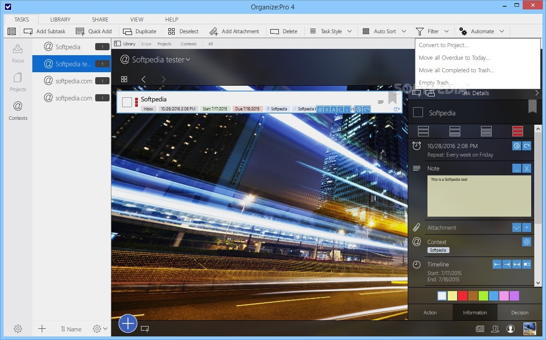Open the settings gear at bottom left
The width and height of the screenshot is (546, 340).
coord(18,329)
